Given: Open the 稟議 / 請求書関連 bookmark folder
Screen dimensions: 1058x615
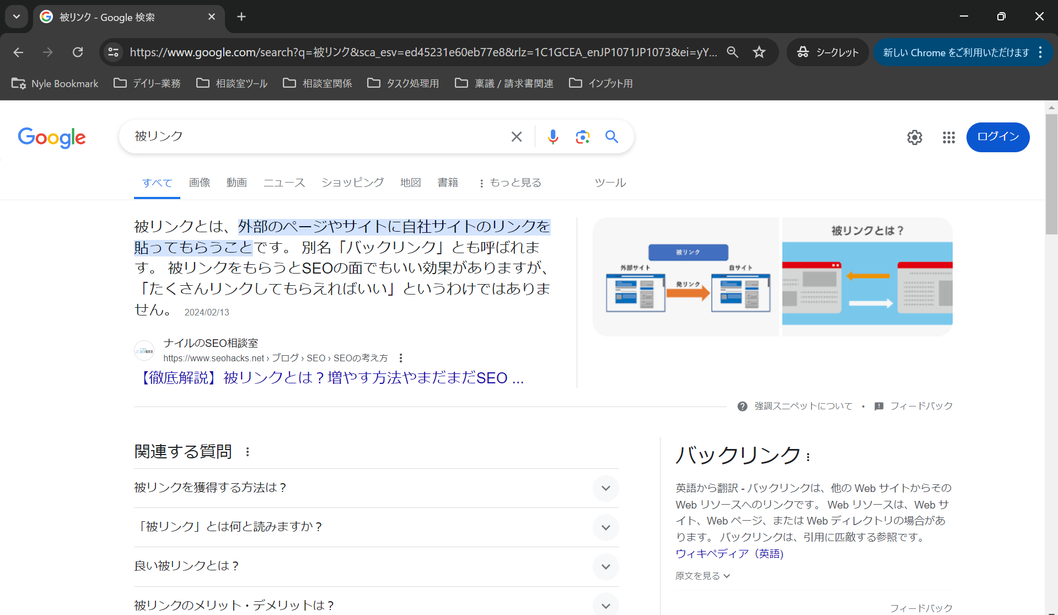Looking at the screenshot, I should point(504,83).
